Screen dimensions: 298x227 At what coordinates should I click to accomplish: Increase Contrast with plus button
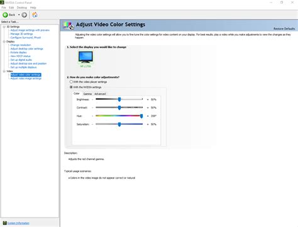tap(148, 108)
